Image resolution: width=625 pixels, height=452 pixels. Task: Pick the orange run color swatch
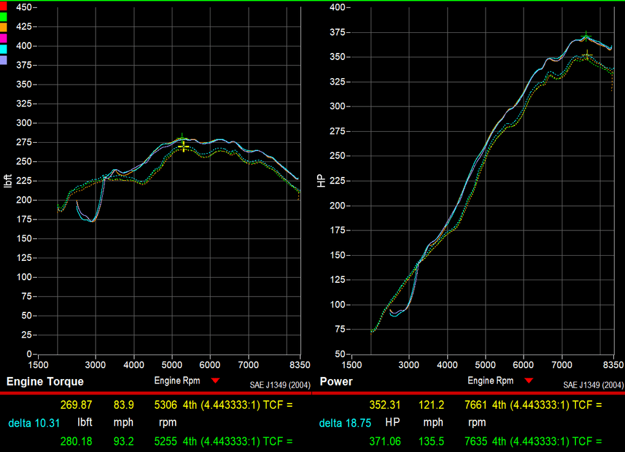tap(3, 28)
